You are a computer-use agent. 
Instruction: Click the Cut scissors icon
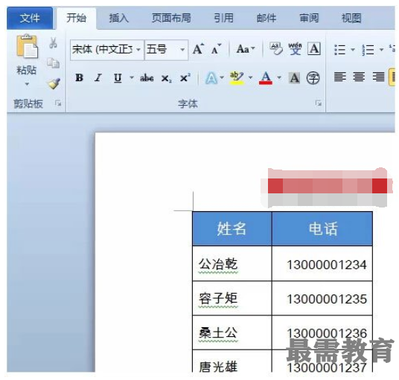[x=53, y=42]
